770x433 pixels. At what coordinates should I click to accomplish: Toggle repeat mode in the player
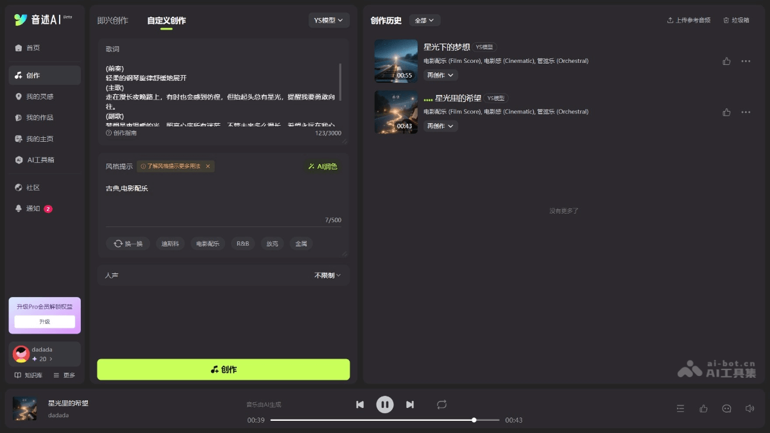coord(441,404)
